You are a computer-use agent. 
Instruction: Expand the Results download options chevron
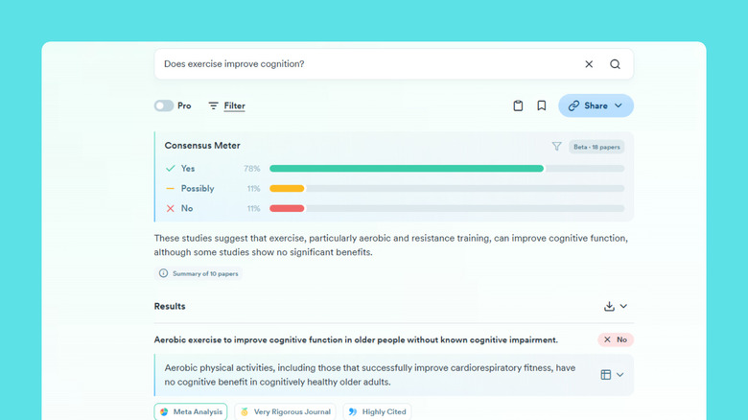tap(623, 306)
